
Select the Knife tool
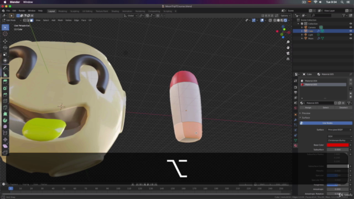[5, 107]
